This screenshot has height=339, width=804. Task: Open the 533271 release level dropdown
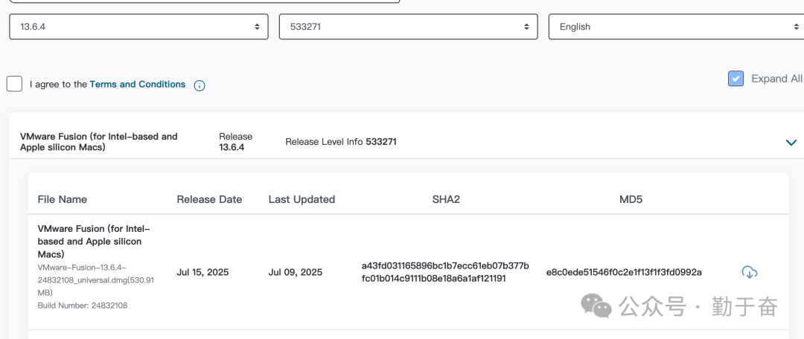point(408,27)
